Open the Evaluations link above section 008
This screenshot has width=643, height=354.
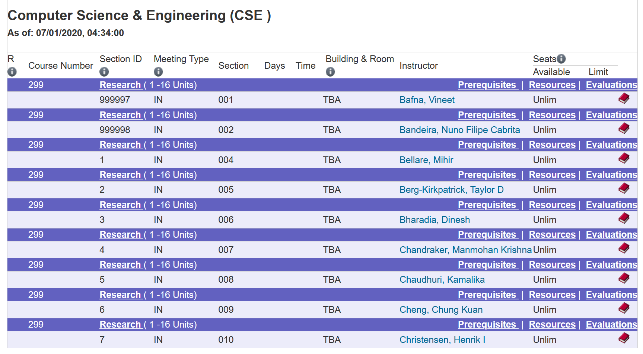click(x=611, y=265)
